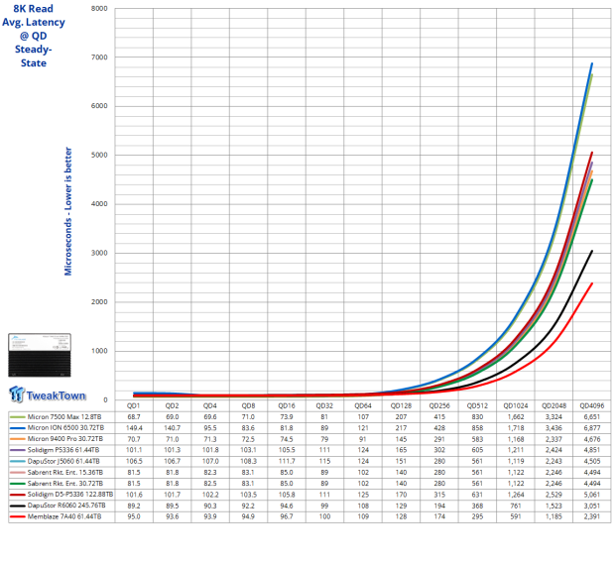Click the 149.4 QD1 value for Micron ION 6500

(x=134, y=428)
